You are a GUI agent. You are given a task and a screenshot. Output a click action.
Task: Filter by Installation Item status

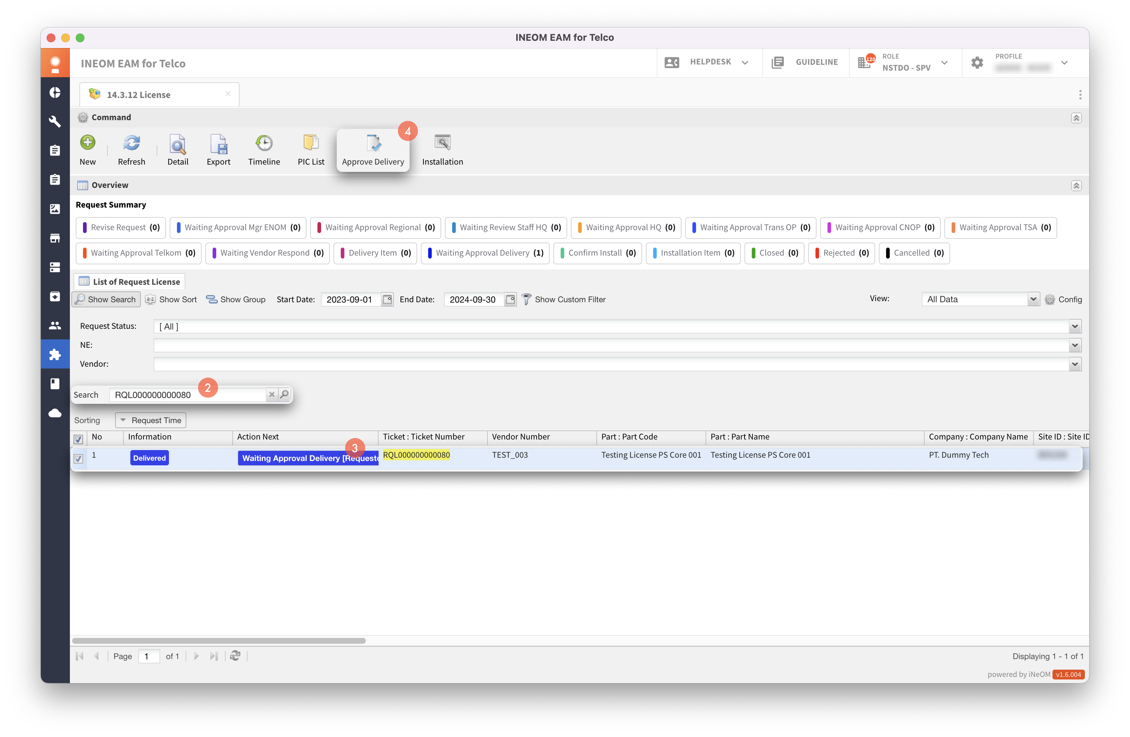(693, 253)
